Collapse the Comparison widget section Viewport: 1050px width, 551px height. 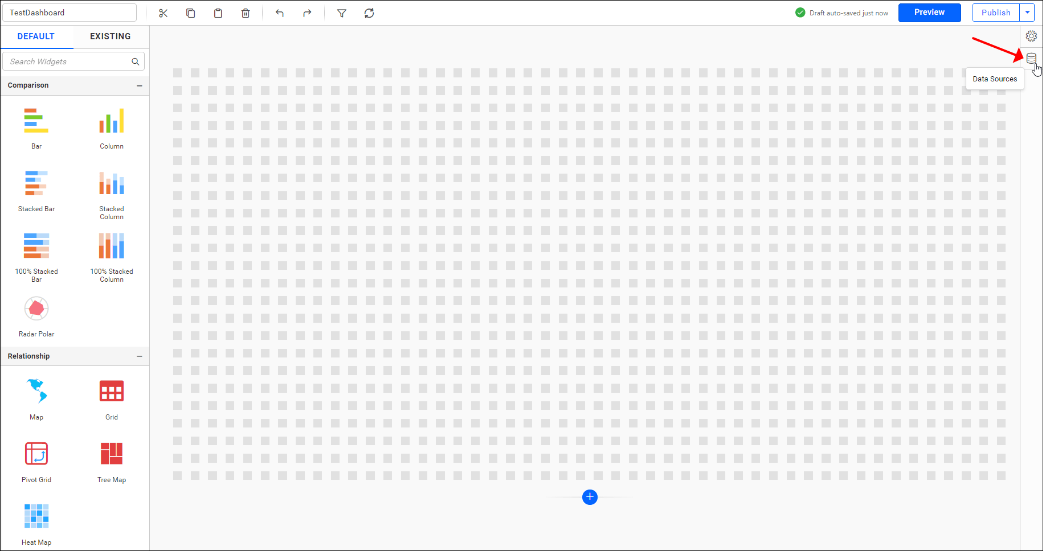coord(140,85)
